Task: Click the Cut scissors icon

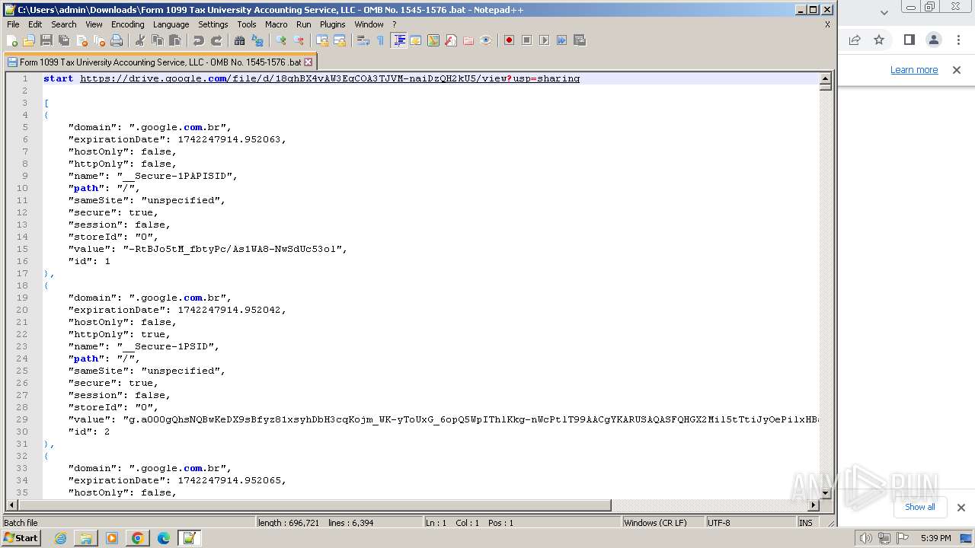Action: pyautogui.click(x=139, y=40)
